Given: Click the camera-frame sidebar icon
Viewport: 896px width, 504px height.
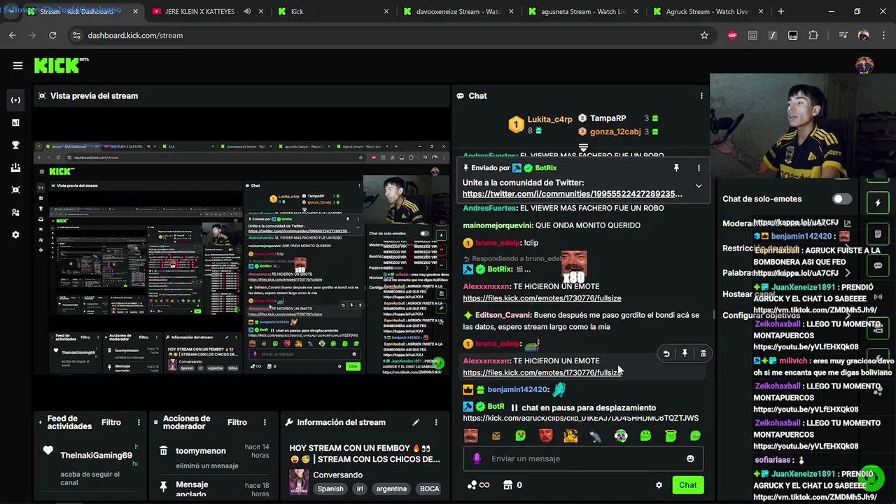Looking at the screenshot, I should click(15, 190).
